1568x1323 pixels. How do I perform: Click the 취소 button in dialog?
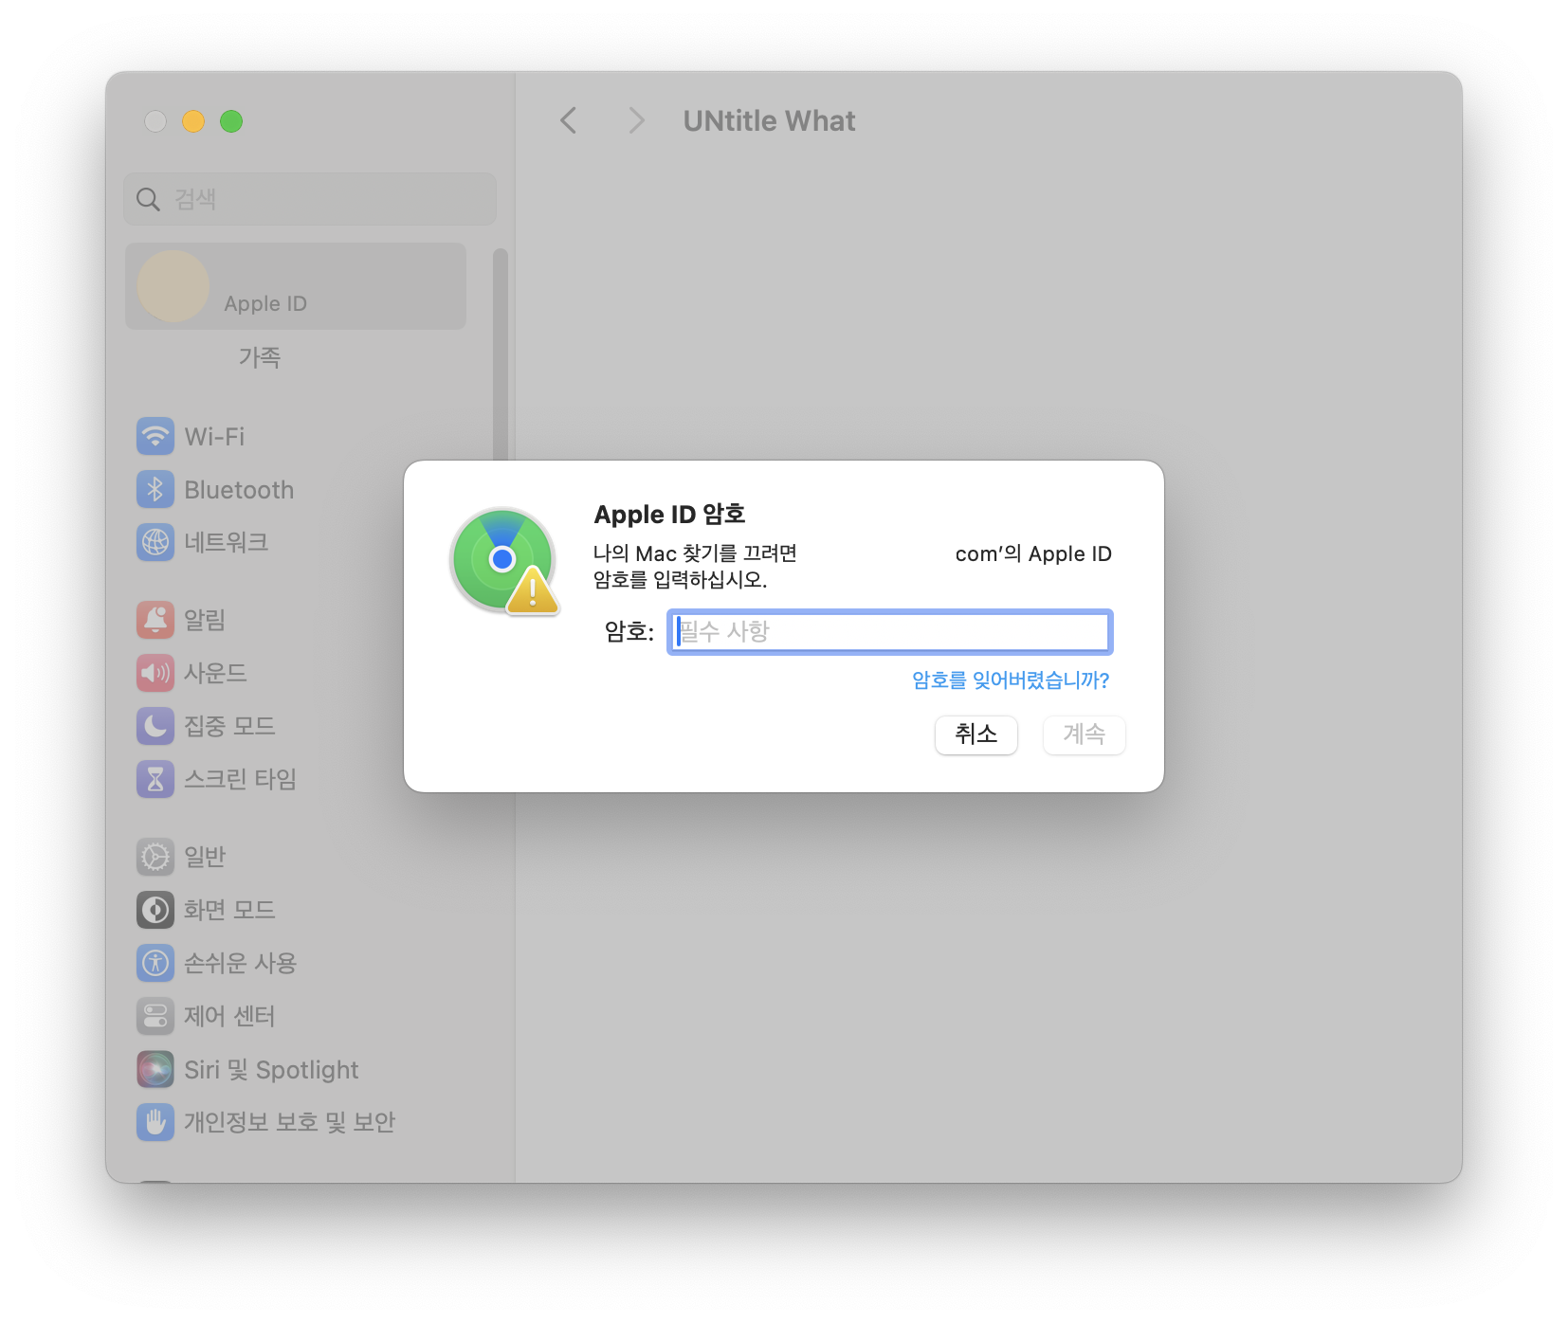pos(976,734)
